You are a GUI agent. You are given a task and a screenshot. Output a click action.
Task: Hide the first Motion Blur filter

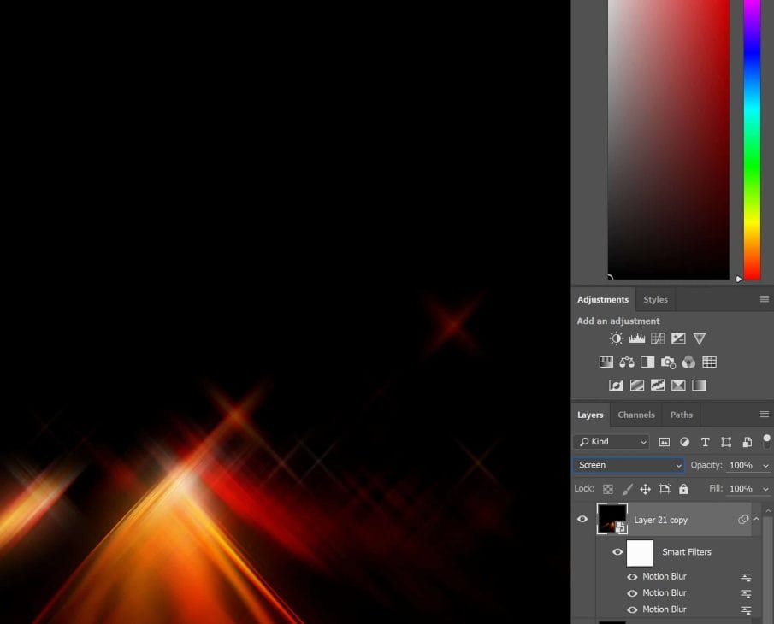click(632, 577)
